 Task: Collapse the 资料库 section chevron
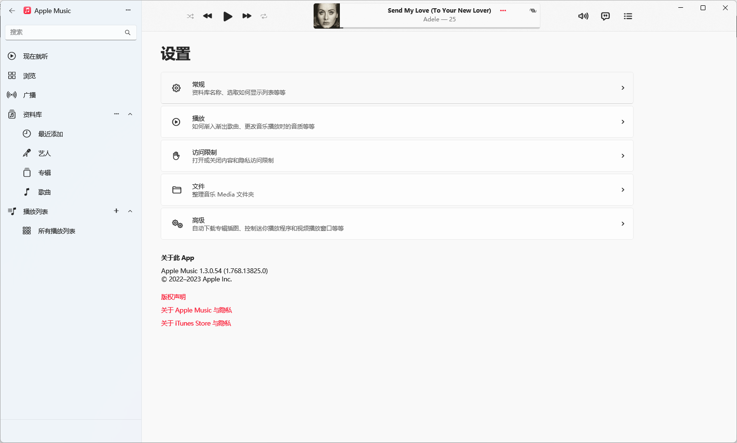(x=130, y=114)
